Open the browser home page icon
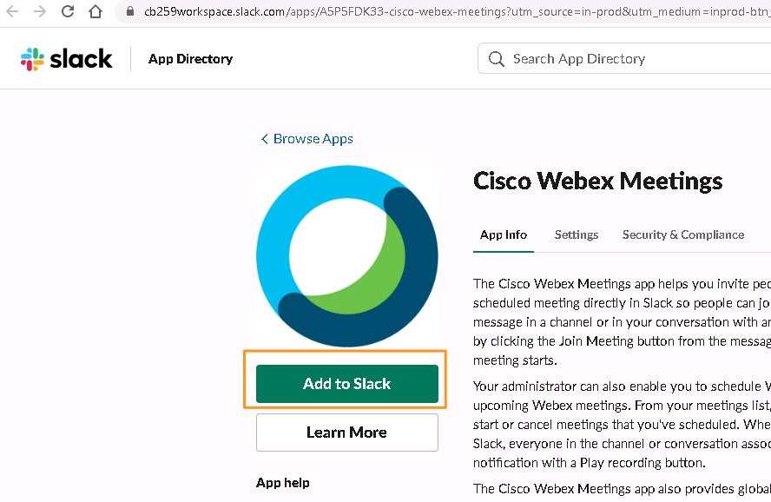The image size is (771, 502). pyautogui.click(x=96, y=10)
